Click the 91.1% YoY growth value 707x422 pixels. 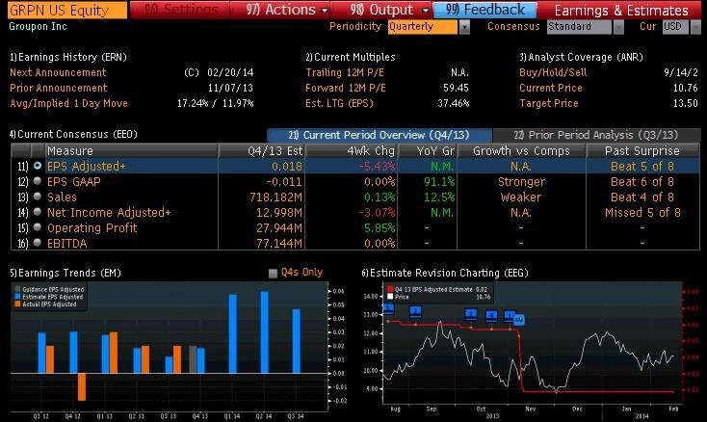click(439, 182)
